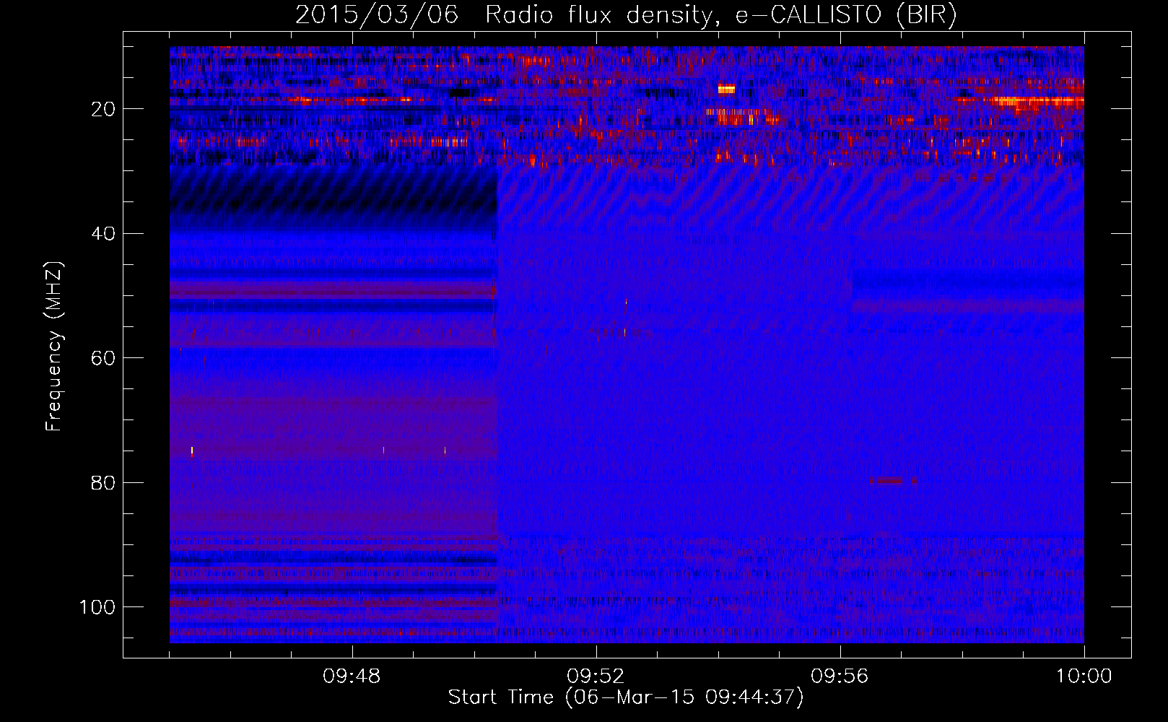
Task: Click the 09:56 time tick label
Action: [x=840, y=677]
